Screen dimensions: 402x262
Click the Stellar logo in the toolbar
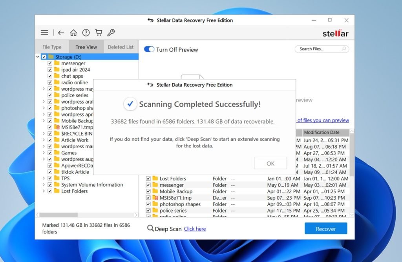[x=335, y=33]
